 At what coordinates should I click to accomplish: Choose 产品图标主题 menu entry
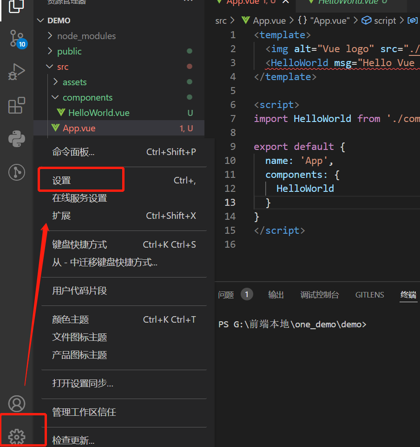124,355
